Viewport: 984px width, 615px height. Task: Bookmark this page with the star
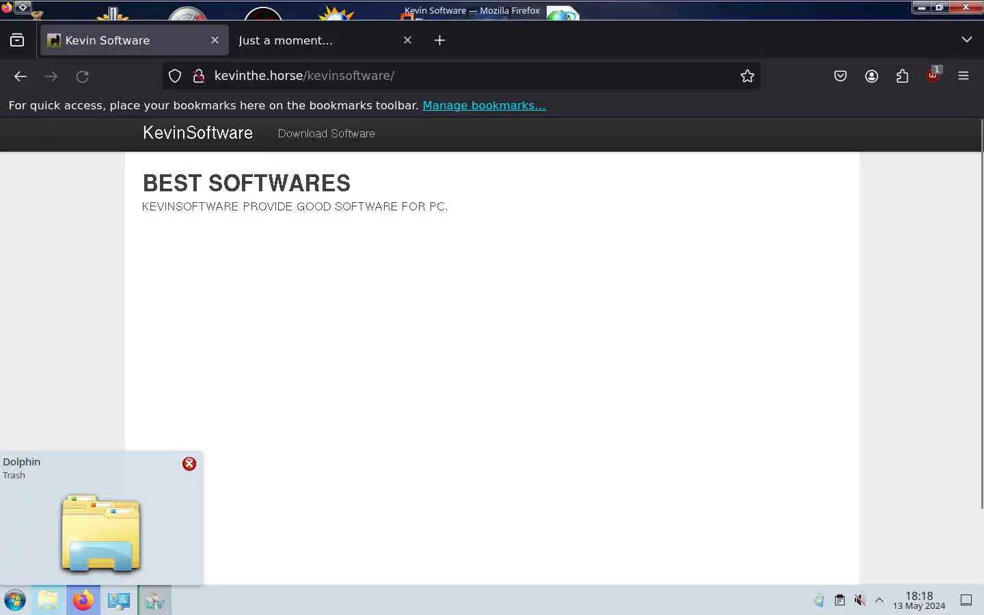[x=748, y=76]
